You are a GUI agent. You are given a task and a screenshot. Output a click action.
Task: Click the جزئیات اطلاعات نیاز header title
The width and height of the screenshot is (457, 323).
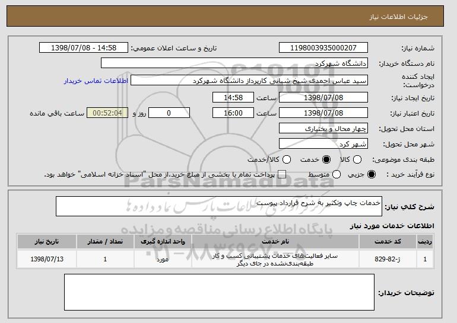point(398,17)
